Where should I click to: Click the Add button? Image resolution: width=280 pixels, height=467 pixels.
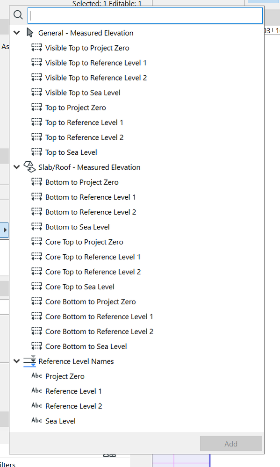click(231, 443)
